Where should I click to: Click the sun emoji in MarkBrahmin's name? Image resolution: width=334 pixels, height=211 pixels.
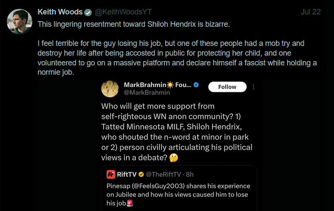170,85
